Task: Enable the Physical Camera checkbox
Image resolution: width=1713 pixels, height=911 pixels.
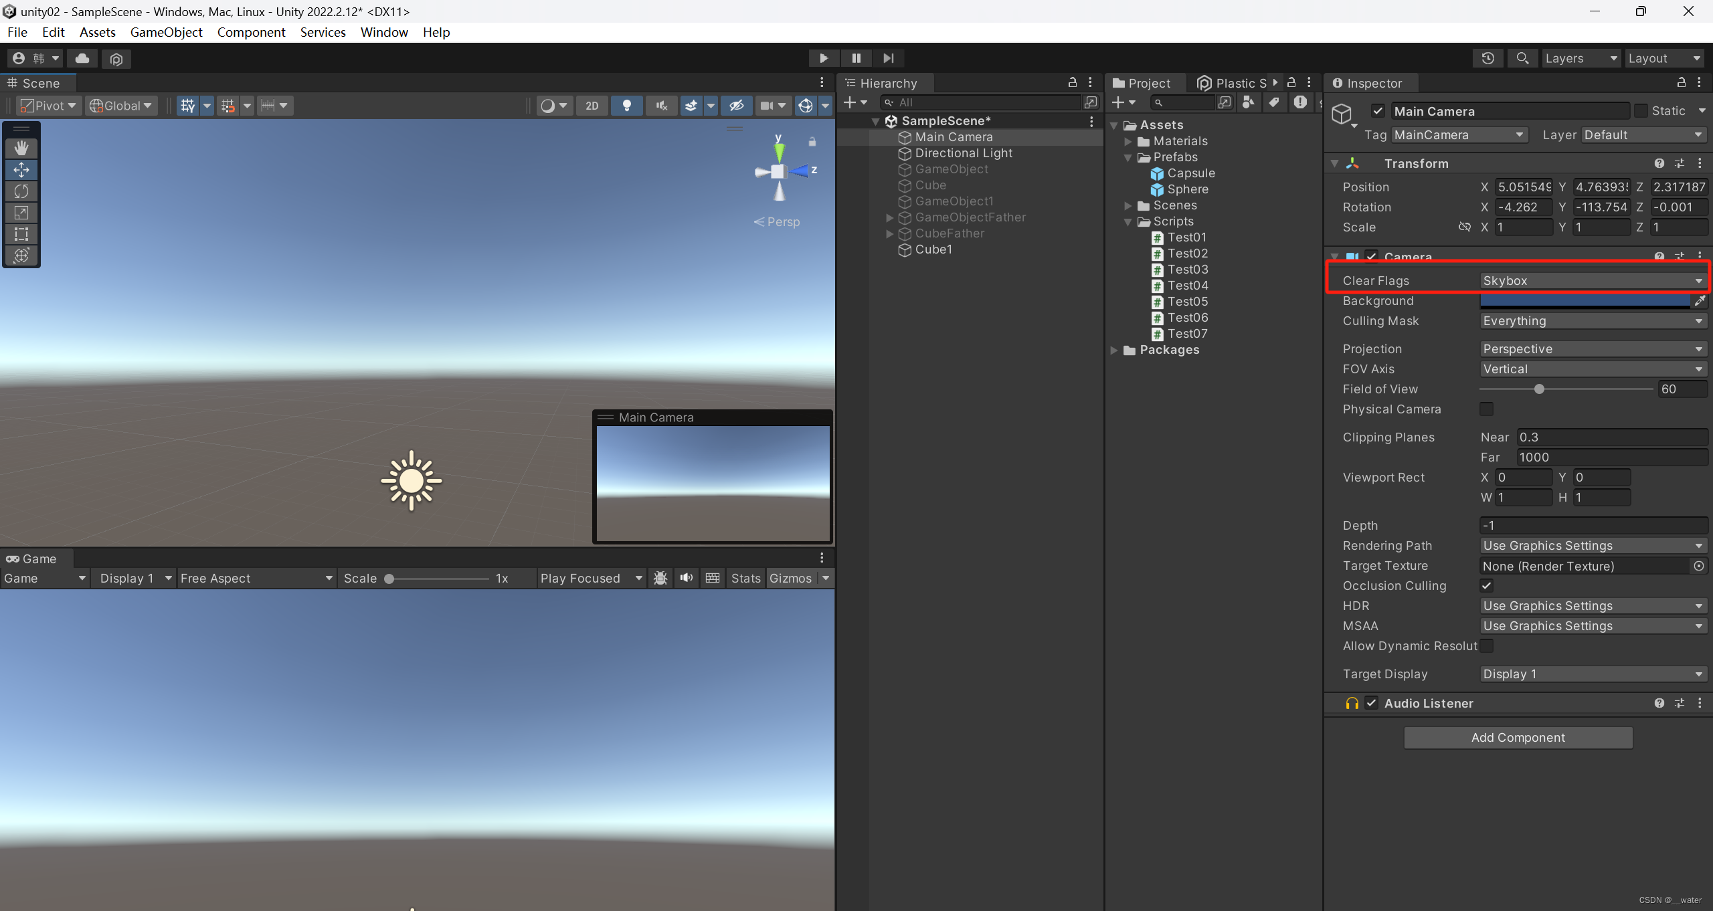Action: (x=1487, y=409)
